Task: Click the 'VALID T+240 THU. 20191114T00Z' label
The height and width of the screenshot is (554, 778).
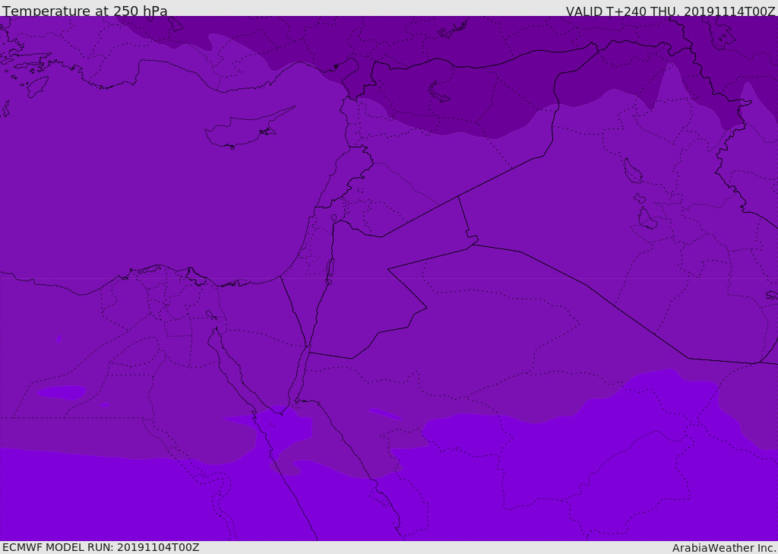Action: click(x=670, y=11)
